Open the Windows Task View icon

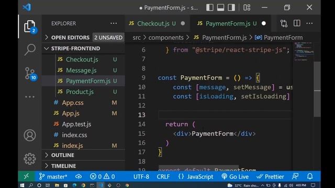48,185
